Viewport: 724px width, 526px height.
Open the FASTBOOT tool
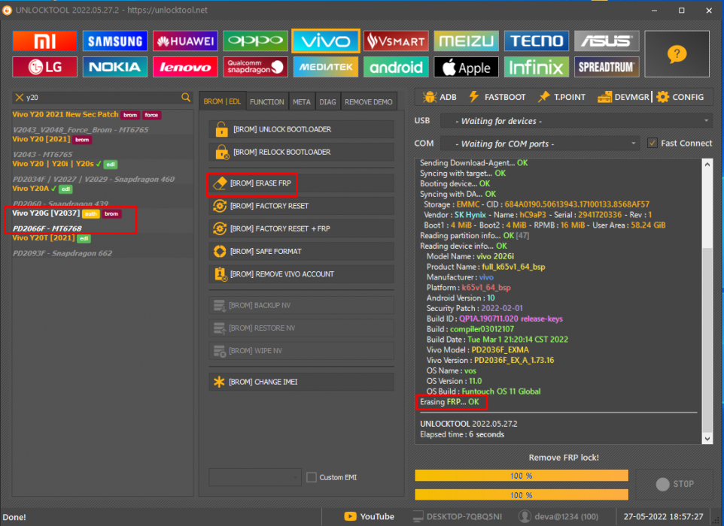coord(497,97)
